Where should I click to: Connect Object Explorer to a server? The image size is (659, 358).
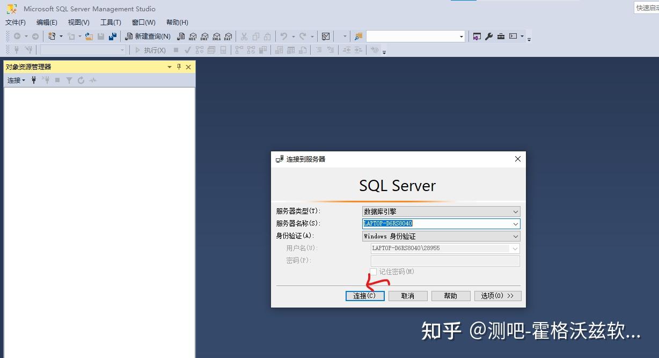point(34,80)
